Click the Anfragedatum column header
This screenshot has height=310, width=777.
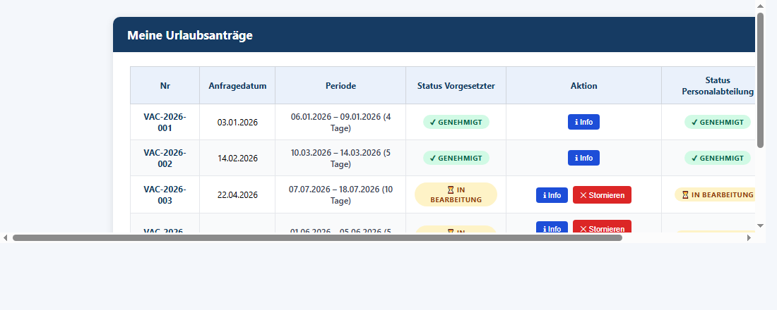click(x=237, y=85)
